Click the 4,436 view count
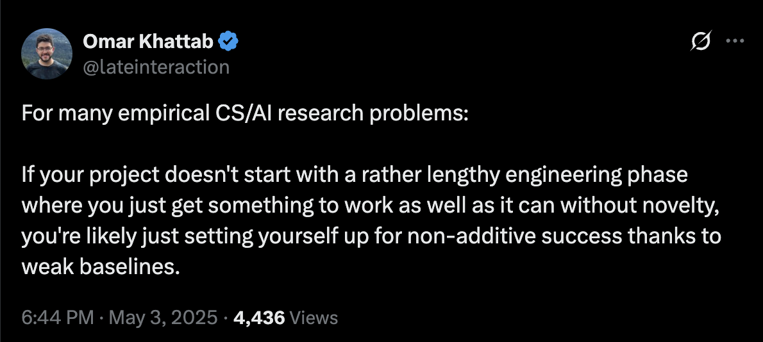 click(x=259, y=318)
